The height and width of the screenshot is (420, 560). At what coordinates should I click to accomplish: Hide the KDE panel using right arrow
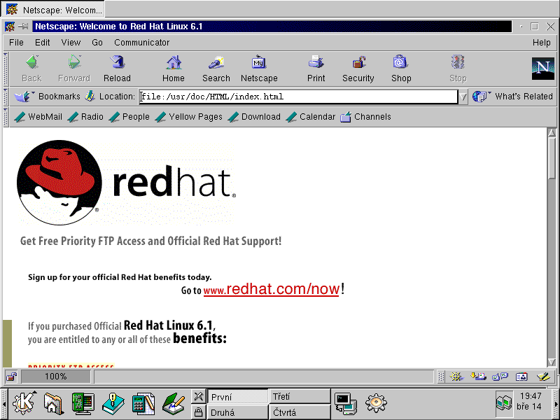(556, 405)
